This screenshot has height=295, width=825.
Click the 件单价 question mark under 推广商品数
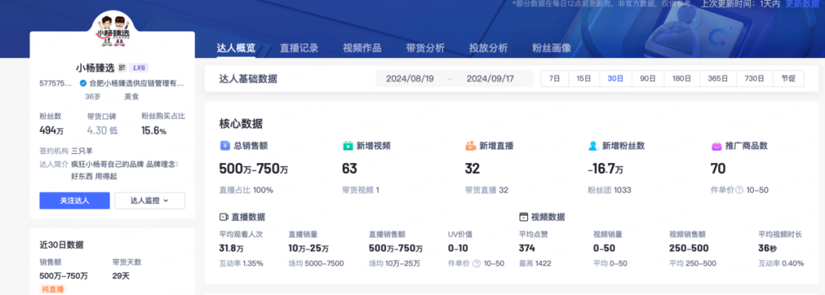(x=739, y=190)
